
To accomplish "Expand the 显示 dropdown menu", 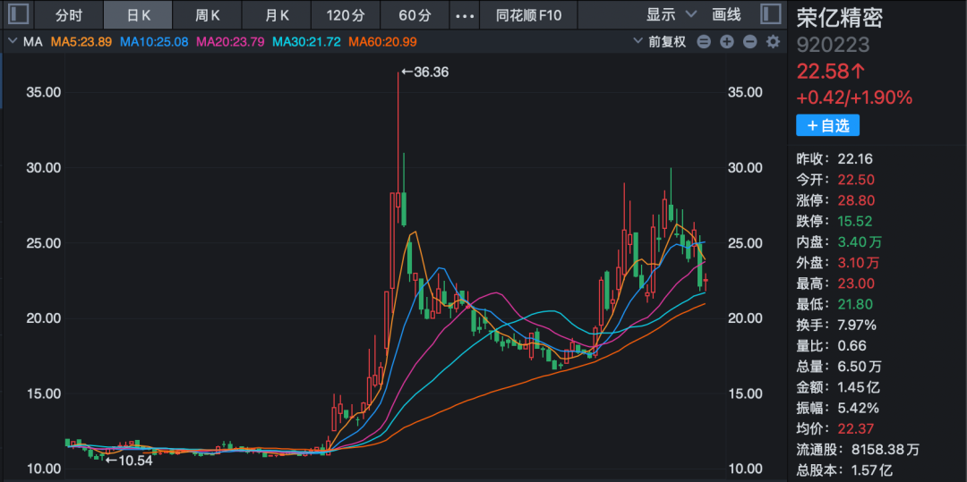I will (x=671, y=15).
